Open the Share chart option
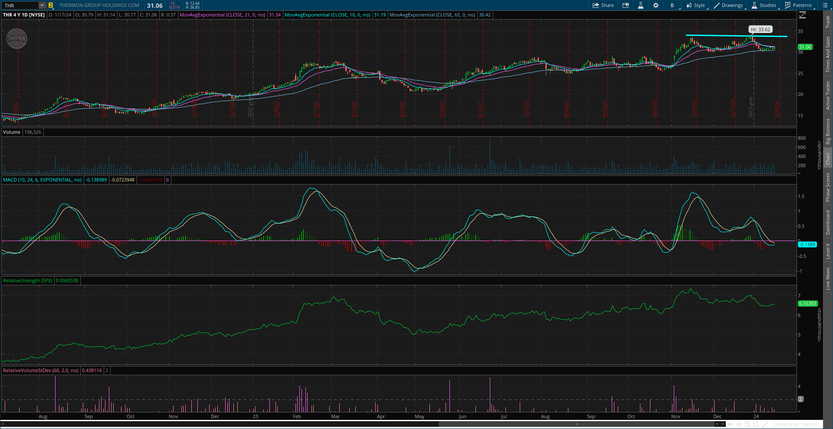The width and height of the screenshot is (833, 429). click(x=603, y=5)
